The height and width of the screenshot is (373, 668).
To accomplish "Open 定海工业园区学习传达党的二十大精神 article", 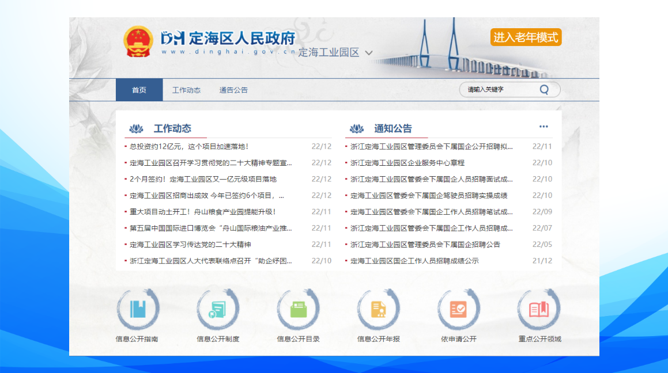I will (x=190, y=245).
